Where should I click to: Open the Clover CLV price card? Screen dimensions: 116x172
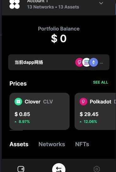(x=40, y=111)
